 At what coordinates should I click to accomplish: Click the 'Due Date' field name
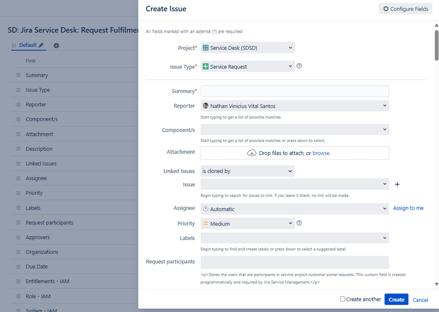pyautogui.click(x=36, y=267)
